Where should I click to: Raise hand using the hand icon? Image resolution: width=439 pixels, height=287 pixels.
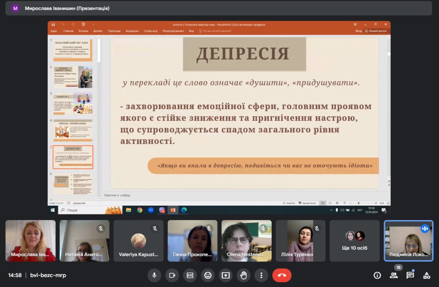pyautogui.click(x=243, y=275)
